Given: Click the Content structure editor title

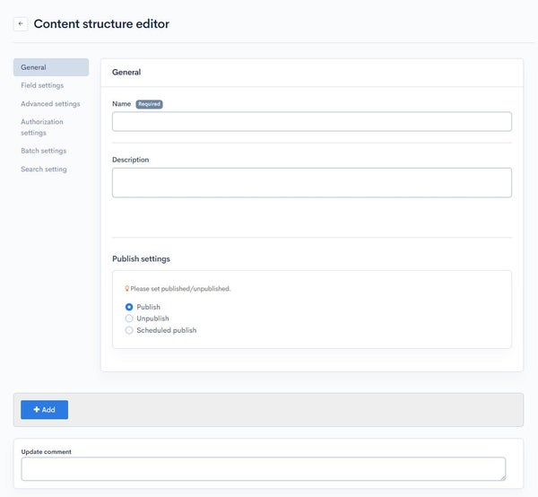Looking at the screenshot, I should click(101, 23).
